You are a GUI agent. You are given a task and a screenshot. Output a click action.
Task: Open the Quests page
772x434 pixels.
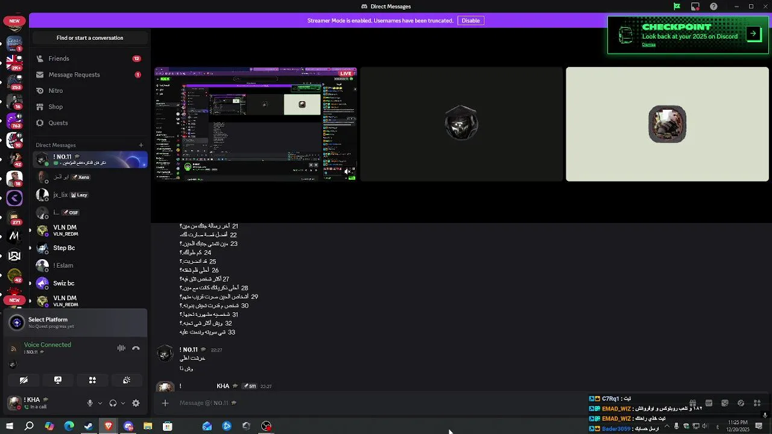[90, 123]
